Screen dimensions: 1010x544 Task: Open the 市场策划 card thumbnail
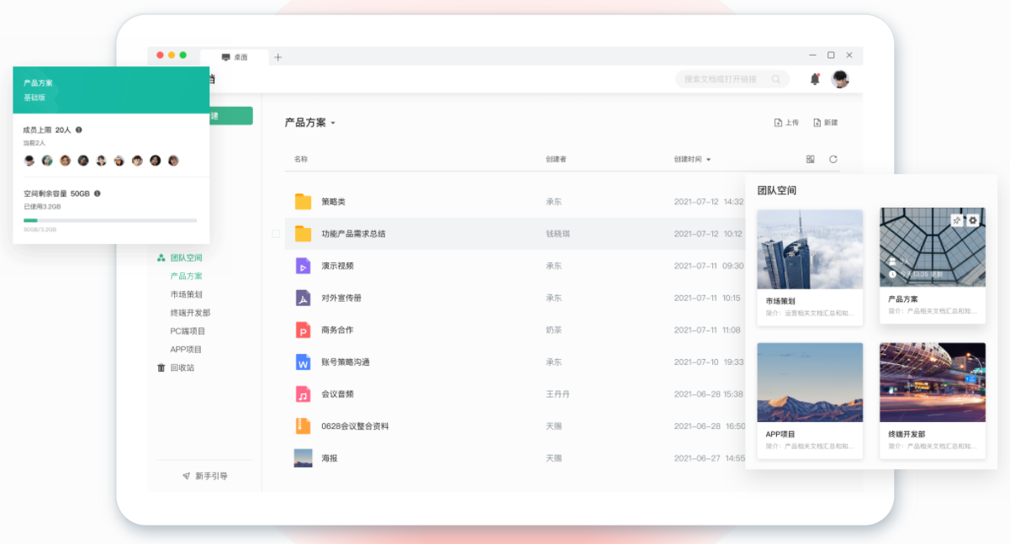(810, 249)
